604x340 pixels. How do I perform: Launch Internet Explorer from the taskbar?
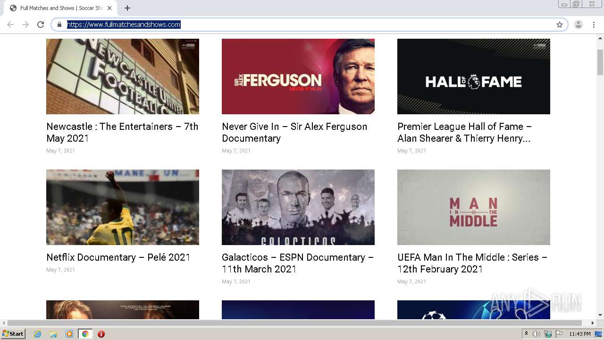38,334
